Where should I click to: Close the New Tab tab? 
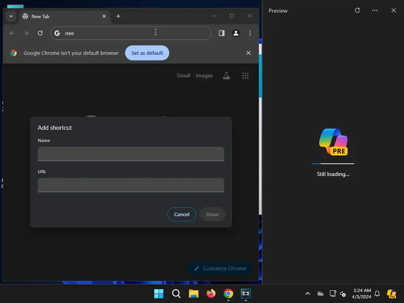coord(104,16)
